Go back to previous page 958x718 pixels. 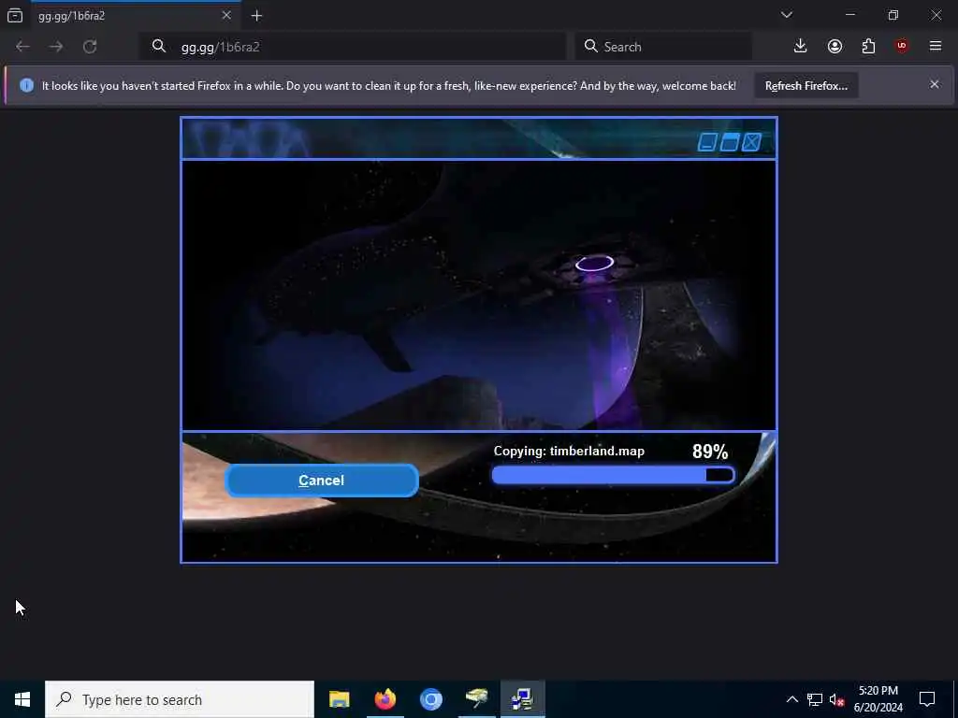tap(22, 47)
